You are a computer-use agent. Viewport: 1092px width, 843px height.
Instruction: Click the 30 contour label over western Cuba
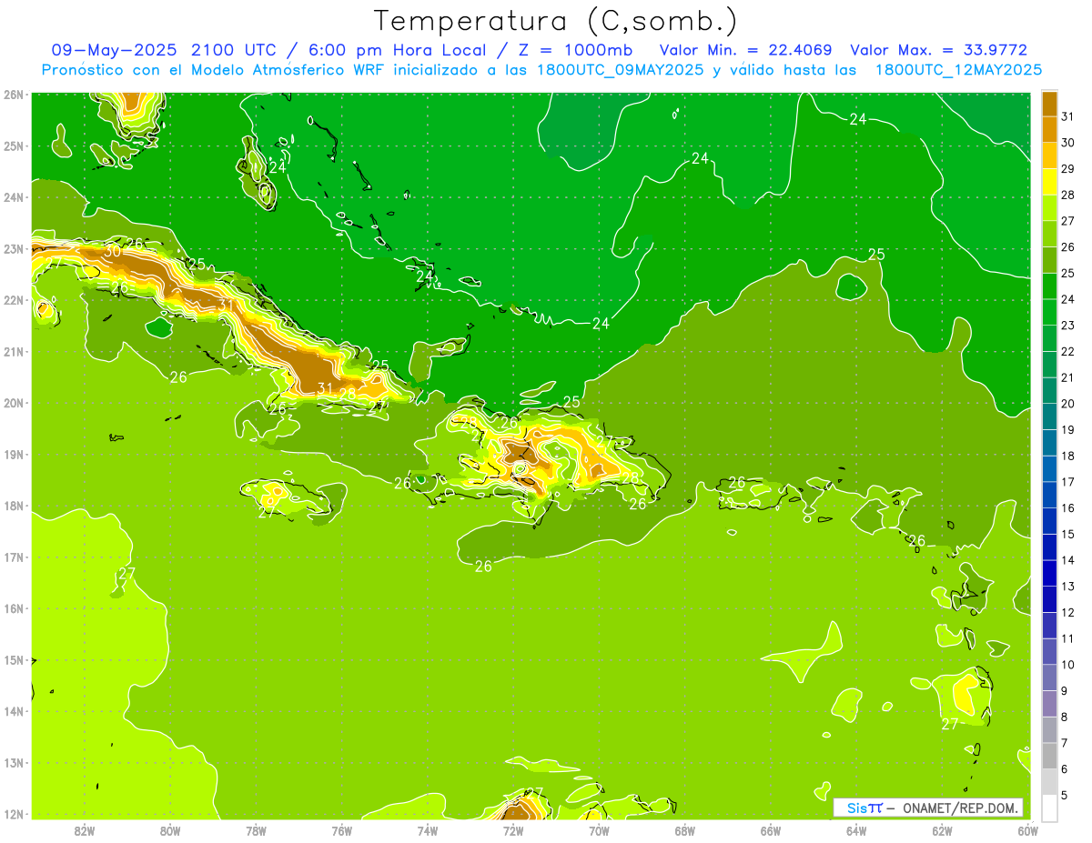[x=113, y=252]
